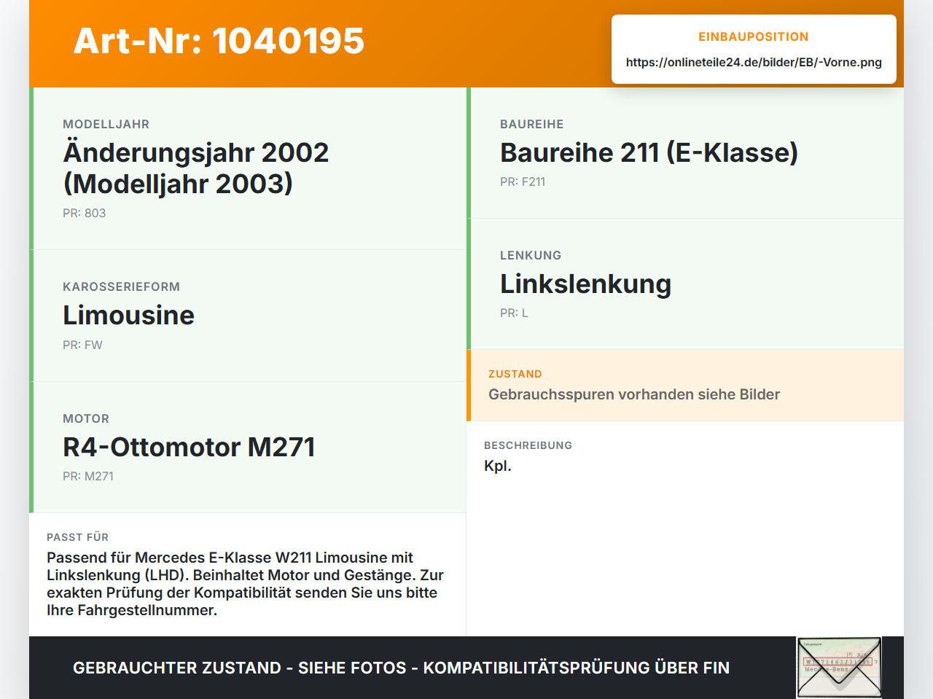
Task: Click the BAUREIHE label
Action: [x=531, y=124]
